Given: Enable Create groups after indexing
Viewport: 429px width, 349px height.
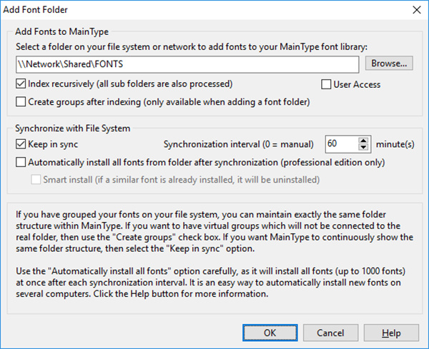Looking at the screenshot, I should point(21,101).
